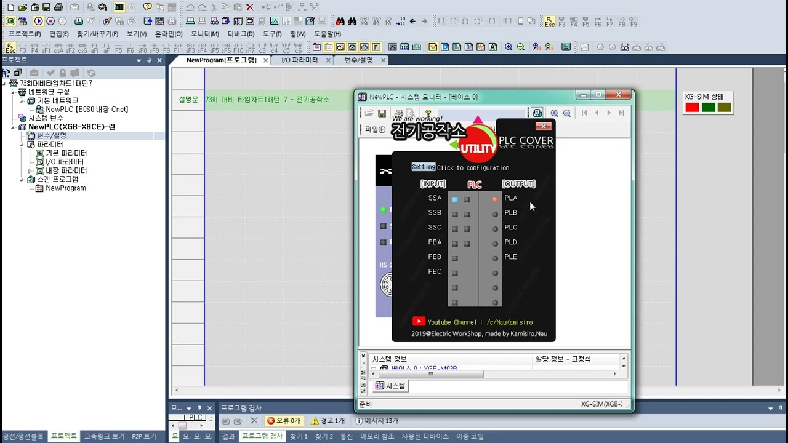Image resolution: width=788 pixels, height=443 pixels.
Task: Toggle the SSC input switch
Action: point(455,229)
